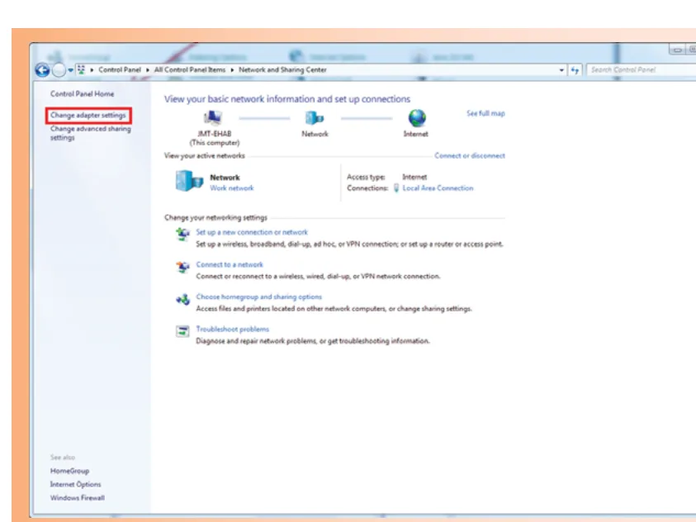The width and height of the screenshot is (696, 522).
Task: Open HomeGroup under See also
Action: (x=69, y=471)
